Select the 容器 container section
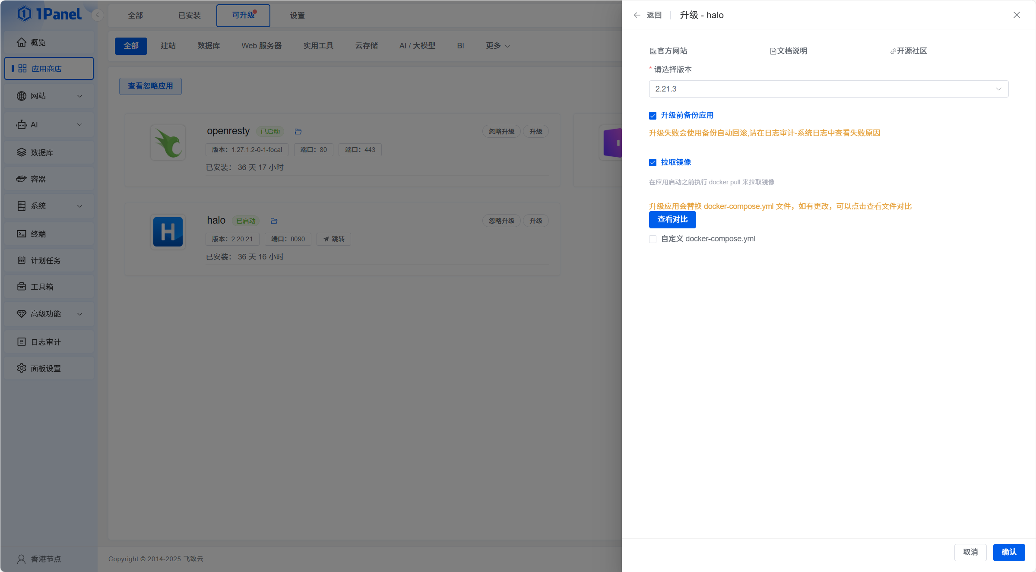Screen dimensions: 1036x572 (38, 178)
